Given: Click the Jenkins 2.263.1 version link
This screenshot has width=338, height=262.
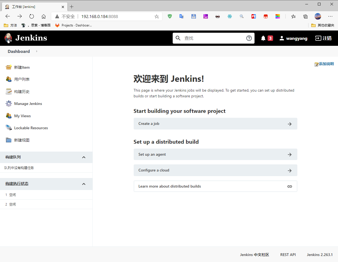Looking at the screenshot, I should tap(320, 255).
